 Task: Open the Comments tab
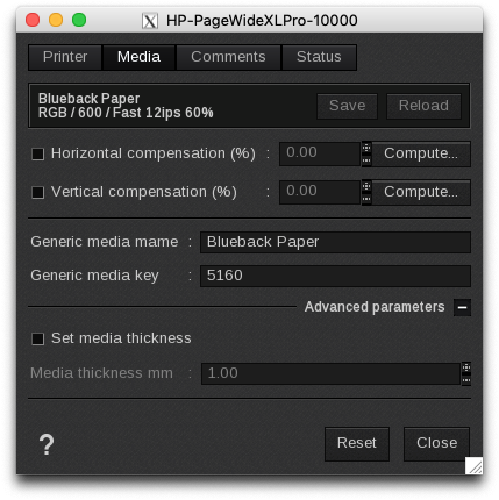[x=228, y=57]
